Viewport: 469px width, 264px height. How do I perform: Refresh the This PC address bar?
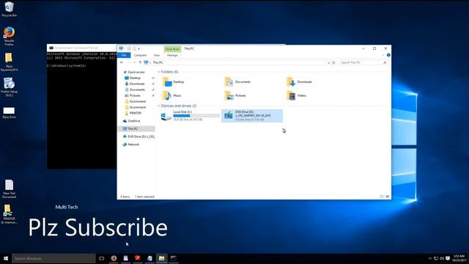(x=334, y=62)
